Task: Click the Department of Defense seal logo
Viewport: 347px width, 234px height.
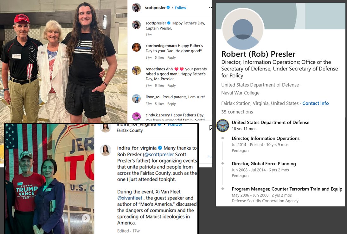Action: point(223,126)
